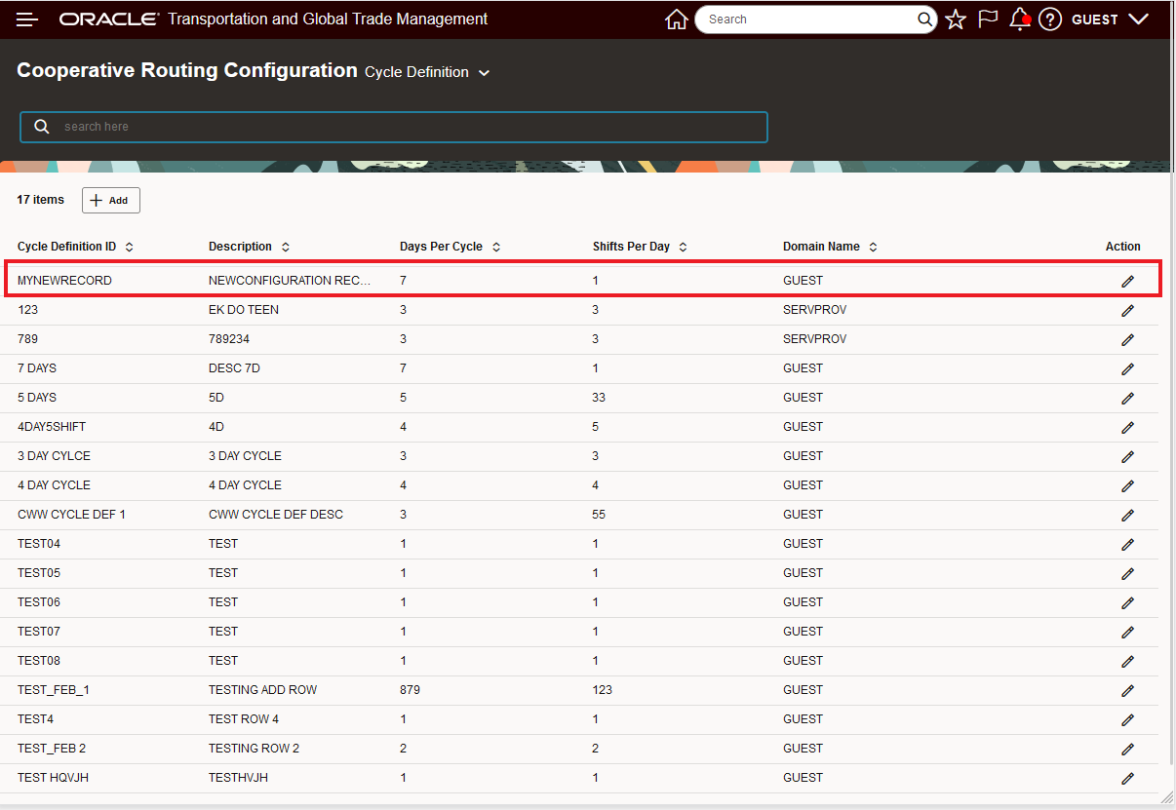Click the global Search input field

(814, 19)
